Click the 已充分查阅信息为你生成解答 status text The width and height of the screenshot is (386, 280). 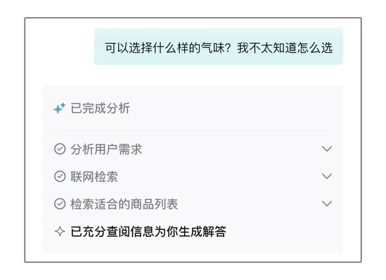pyautogui.click(x=148, y=232)
